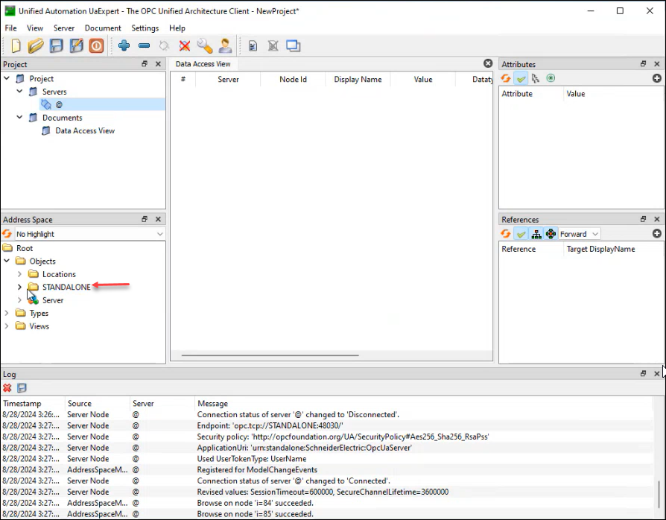This screenshot has height=520, width=666.
Task: Refresh the Address Space with the orange arrows icon
Action: coord(7,234)
